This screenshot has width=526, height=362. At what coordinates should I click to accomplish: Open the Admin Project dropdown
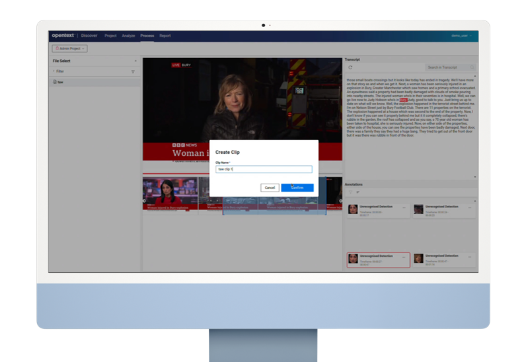(69, 48)
